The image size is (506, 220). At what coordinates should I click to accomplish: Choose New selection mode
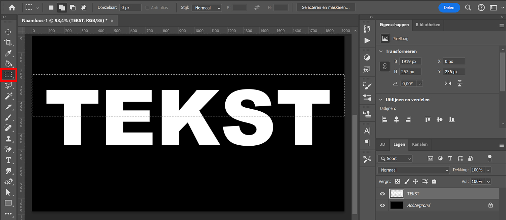point(51,7)
